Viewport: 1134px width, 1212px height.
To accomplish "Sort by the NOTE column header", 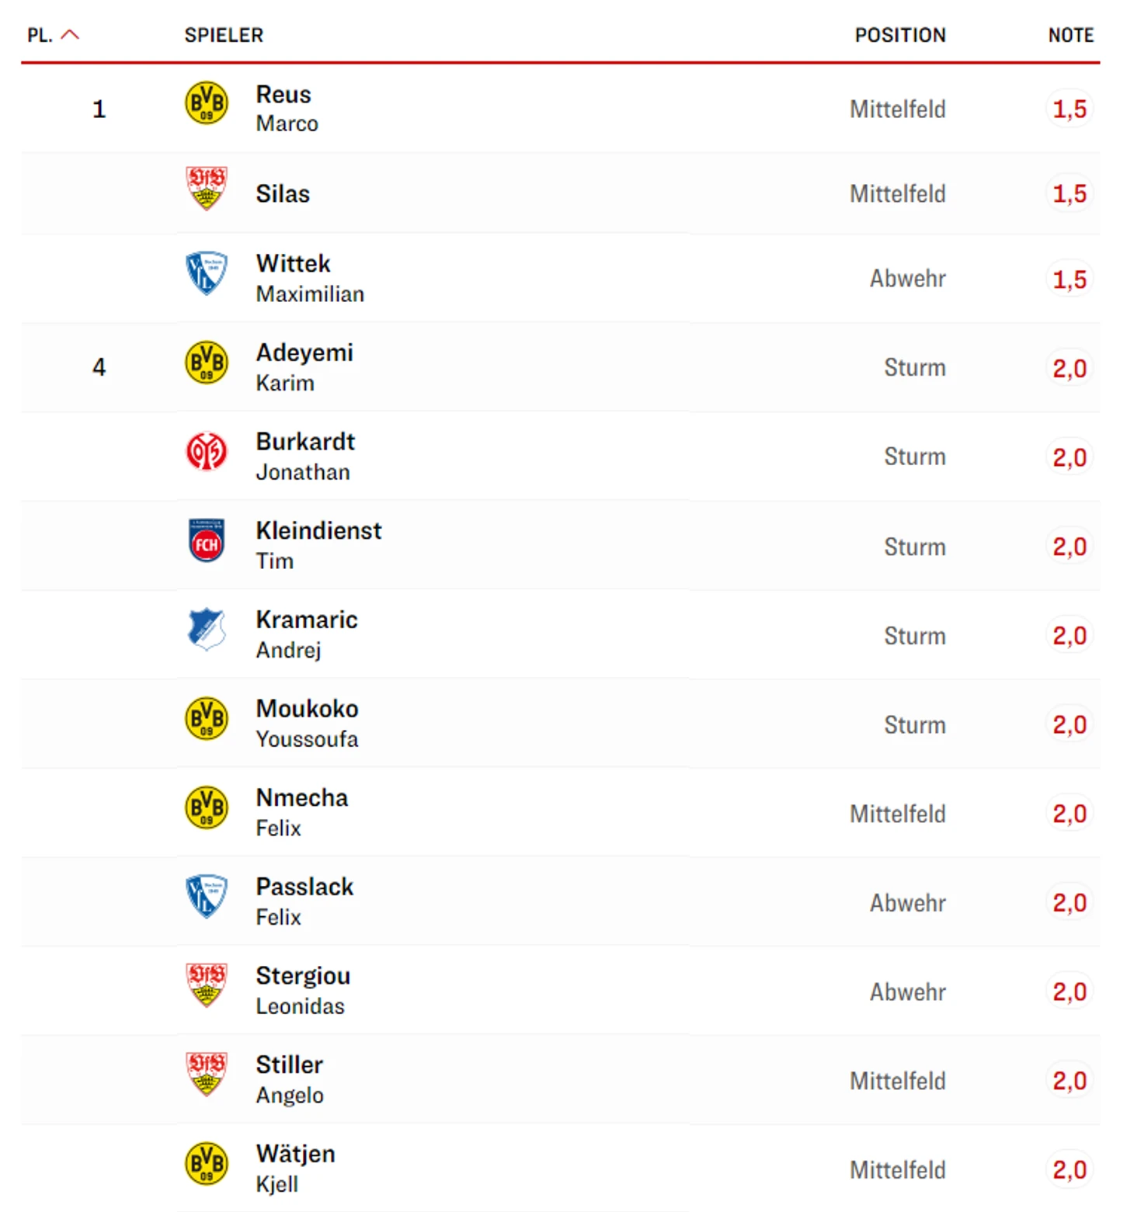I will [x=1071, y=35].
